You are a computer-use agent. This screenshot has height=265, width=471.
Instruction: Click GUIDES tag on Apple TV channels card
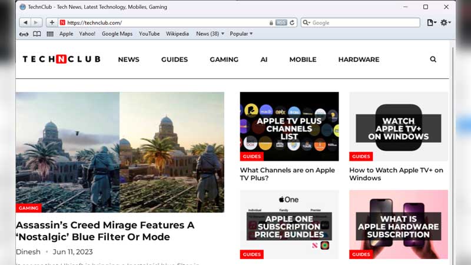252,157
